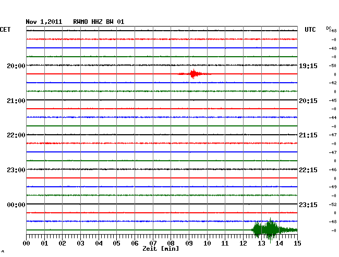Click the '20:15' UTC time label
339x257 pixels.
click(x=308, y=101)
